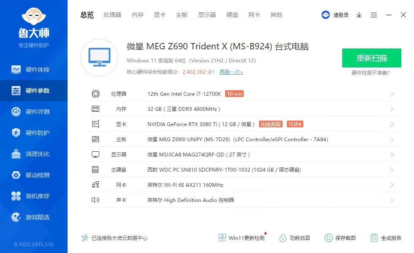Select 硬件评测 gauge icon
Viewport: 414px width, 253px height.
16,112
